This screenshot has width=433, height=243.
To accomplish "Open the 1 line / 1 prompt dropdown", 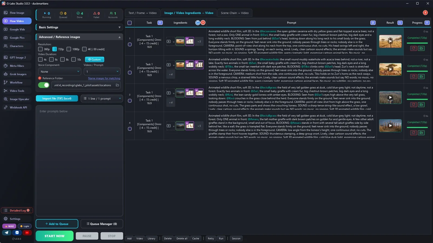I will pos(102,99).
